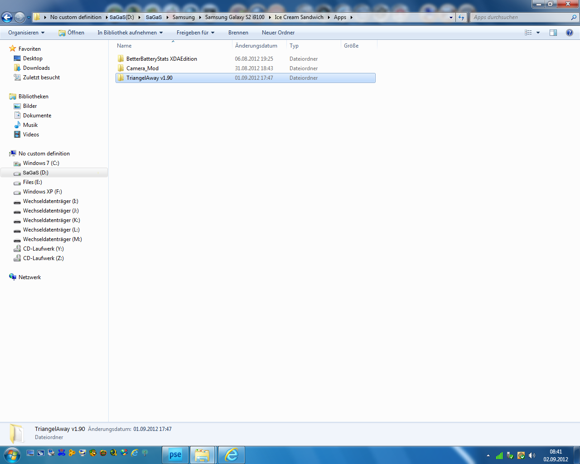Create a folder with Neuer Ordner

pos(278,33)
